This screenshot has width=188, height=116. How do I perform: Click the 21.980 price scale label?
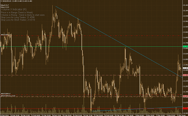pos(186,21)
